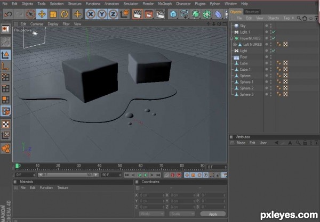Open viewport Filter menu

(x=66, y=24)
